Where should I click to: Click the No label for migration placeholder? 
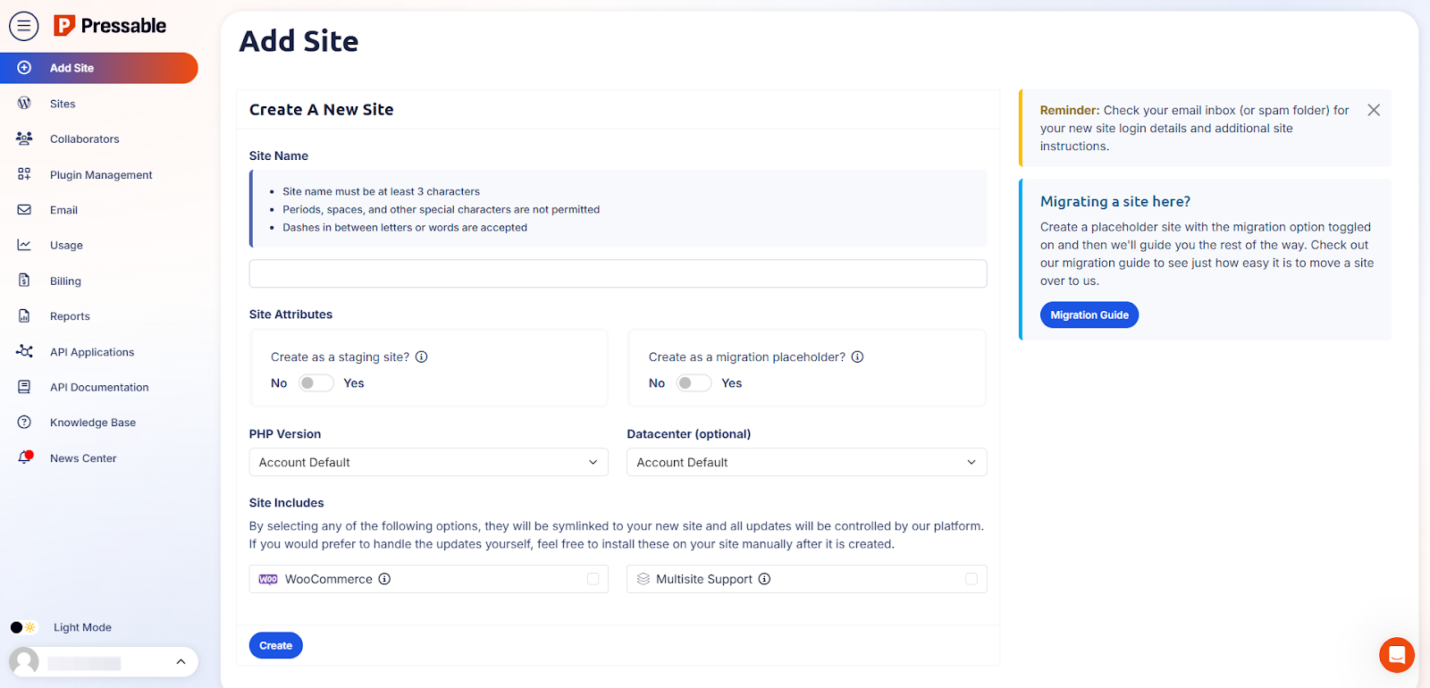(657, 382)
